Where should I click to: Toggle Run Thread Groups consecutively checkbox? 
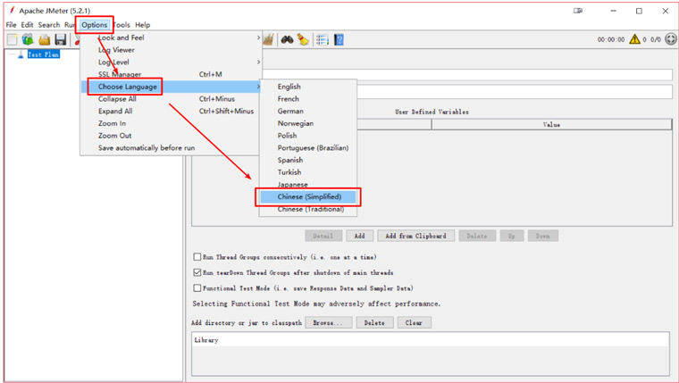(197, 257)
